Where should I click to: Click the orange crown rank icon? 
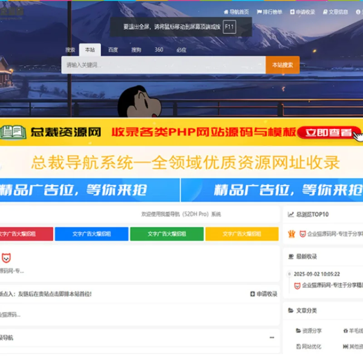click(x=292, y=234)
